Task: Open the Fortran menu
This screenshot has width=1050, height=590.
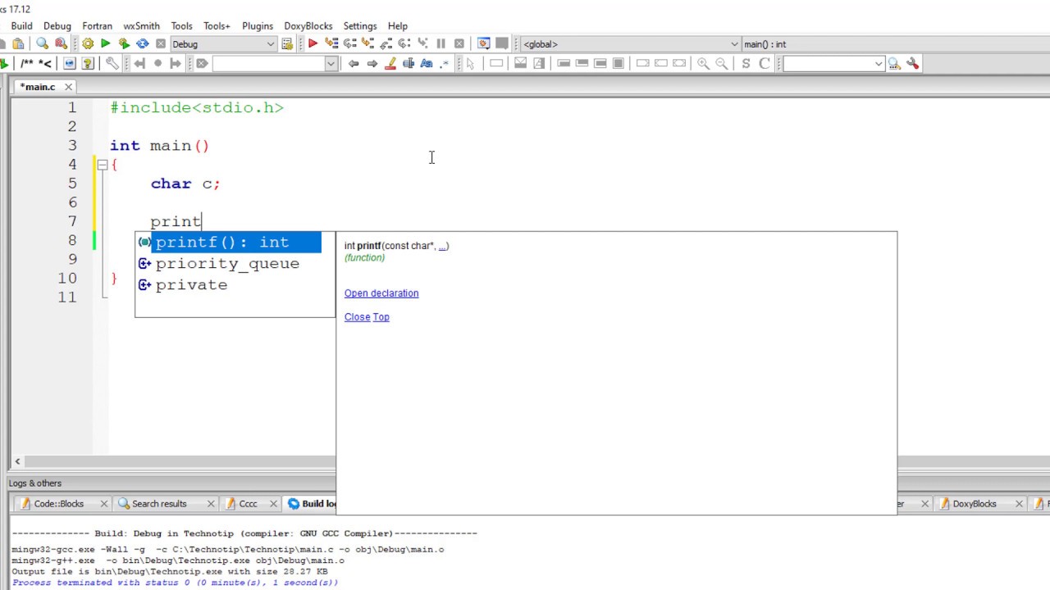Action: coord(97,25)
